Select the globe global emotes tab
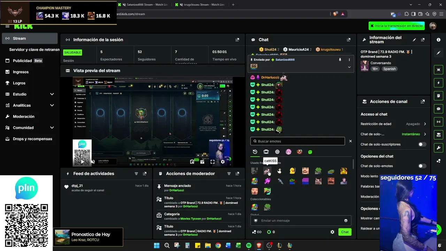Screen dimensions: 446x251 pos(277,152)
